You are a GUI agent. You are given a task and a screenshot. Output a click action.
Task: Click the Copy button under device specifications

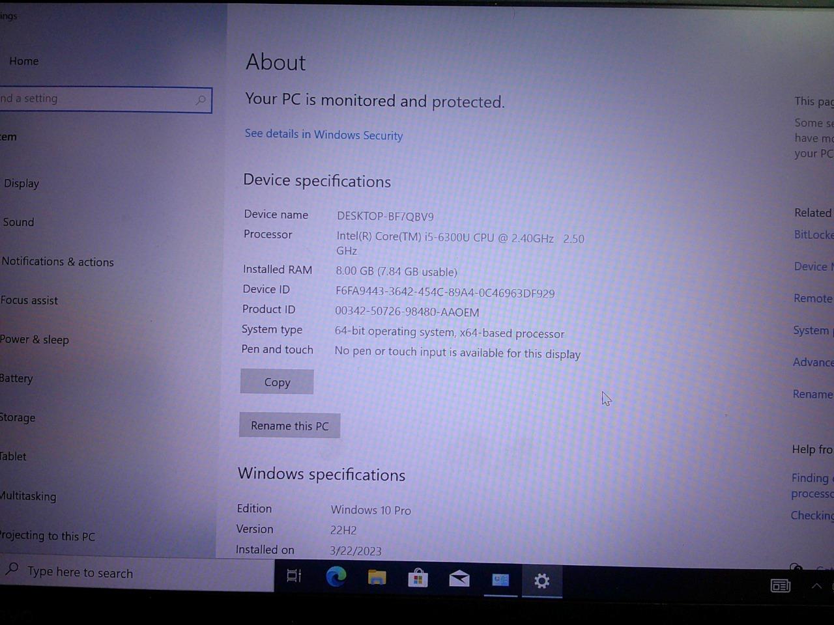277,382
